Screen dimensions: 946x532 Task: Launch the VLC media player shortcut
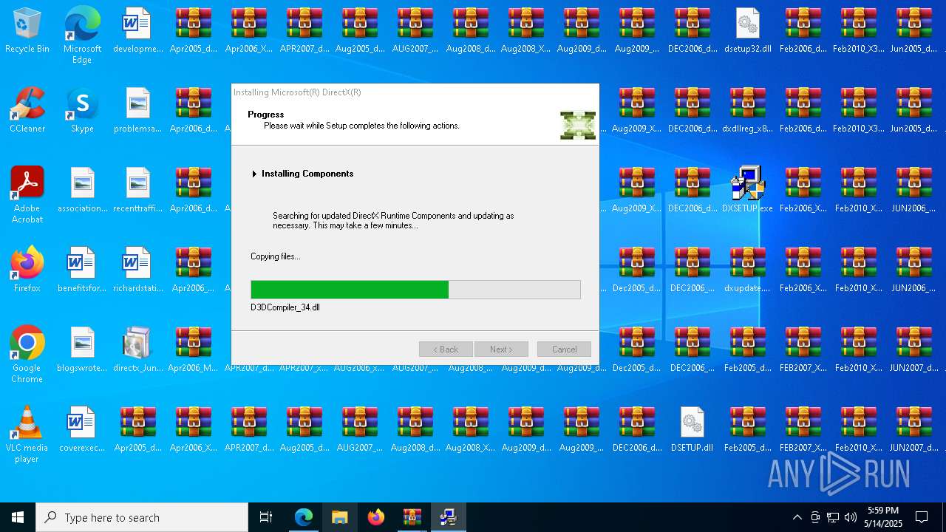(27, 434)
